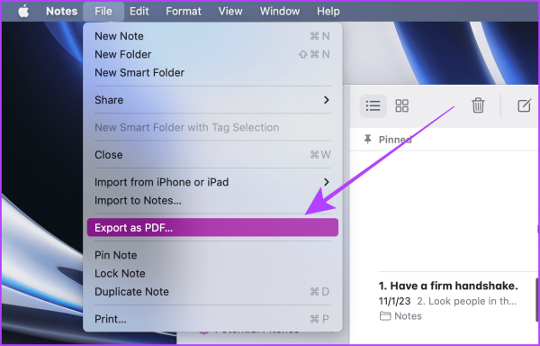Click the Notes folder label under the note
540x346 pixels.
[x=400, y=316]
